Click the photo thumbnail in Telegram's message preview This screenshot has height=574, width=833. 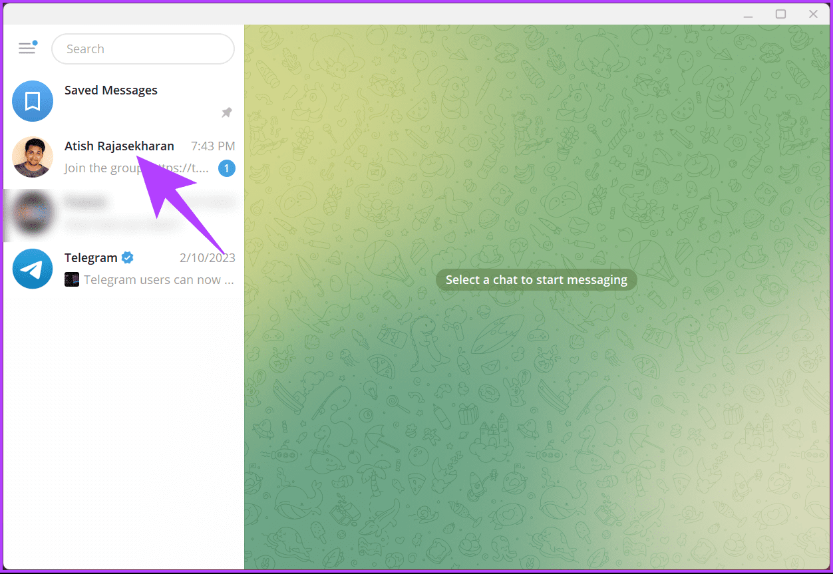click(x=71, y=279)
